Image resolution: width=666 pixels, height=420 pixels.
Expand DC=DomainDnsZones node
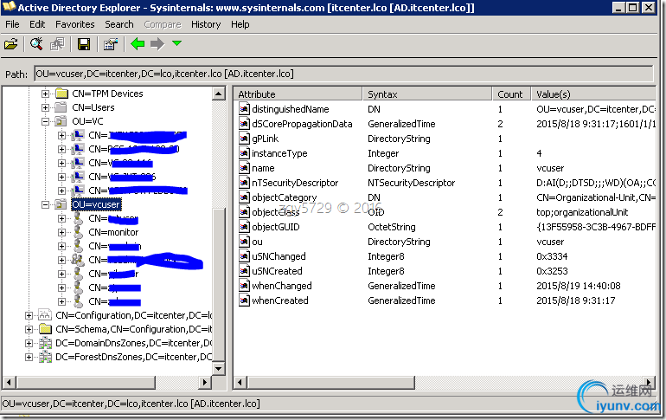click(29, 343)
